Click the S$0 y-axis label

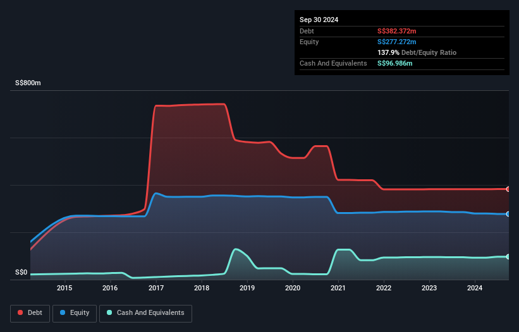[x=21, y=273]
